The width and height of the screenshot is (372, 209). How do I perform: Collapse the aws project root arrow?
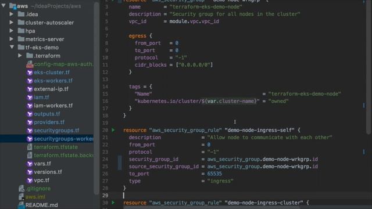pos(3,5)
